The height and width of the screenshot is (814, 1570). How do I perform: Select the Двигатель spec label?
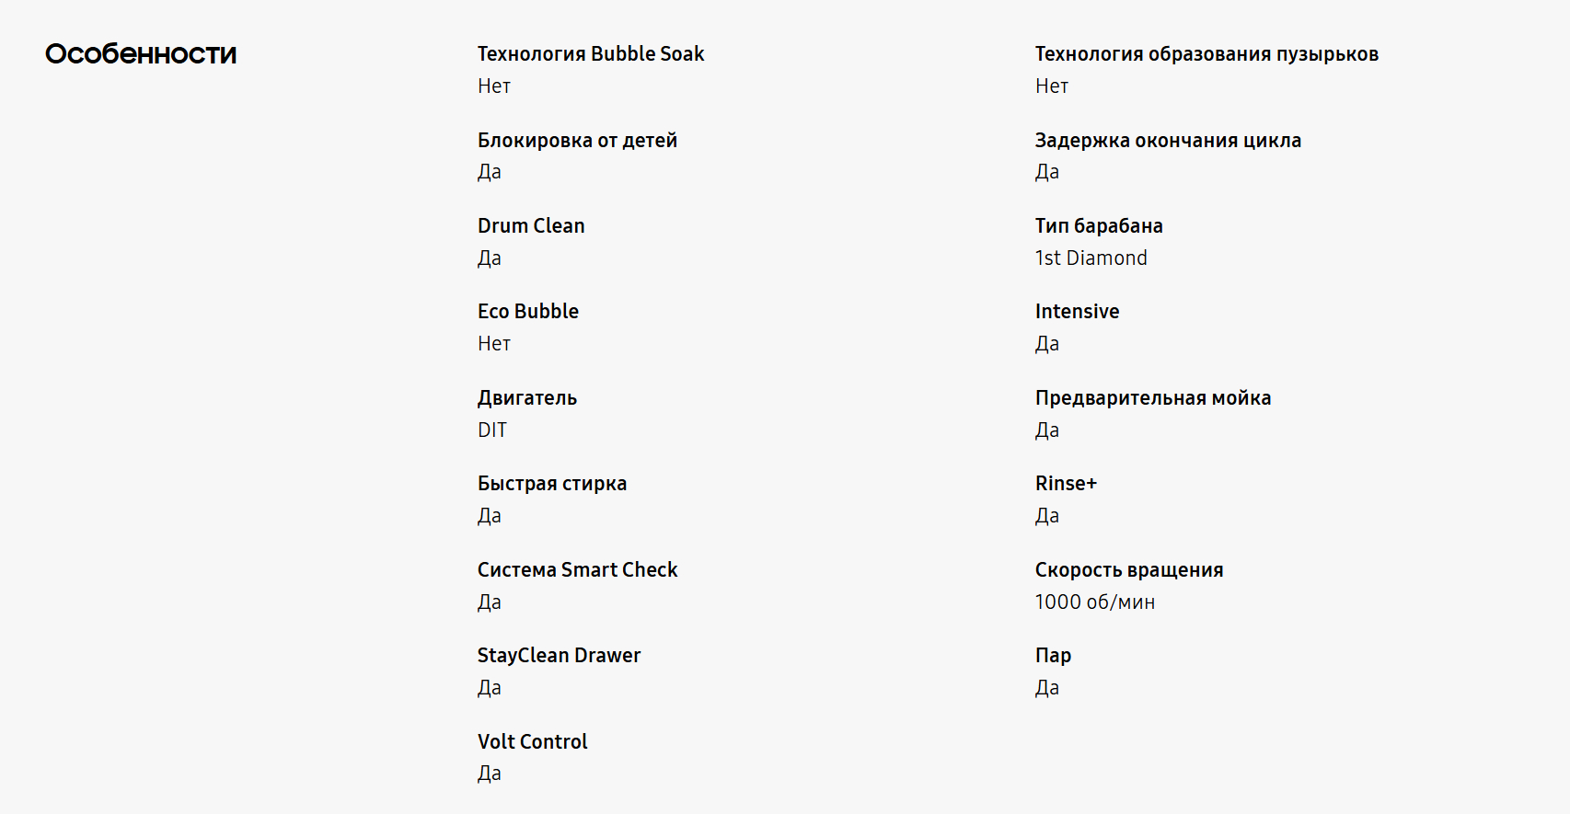(527, 398)
